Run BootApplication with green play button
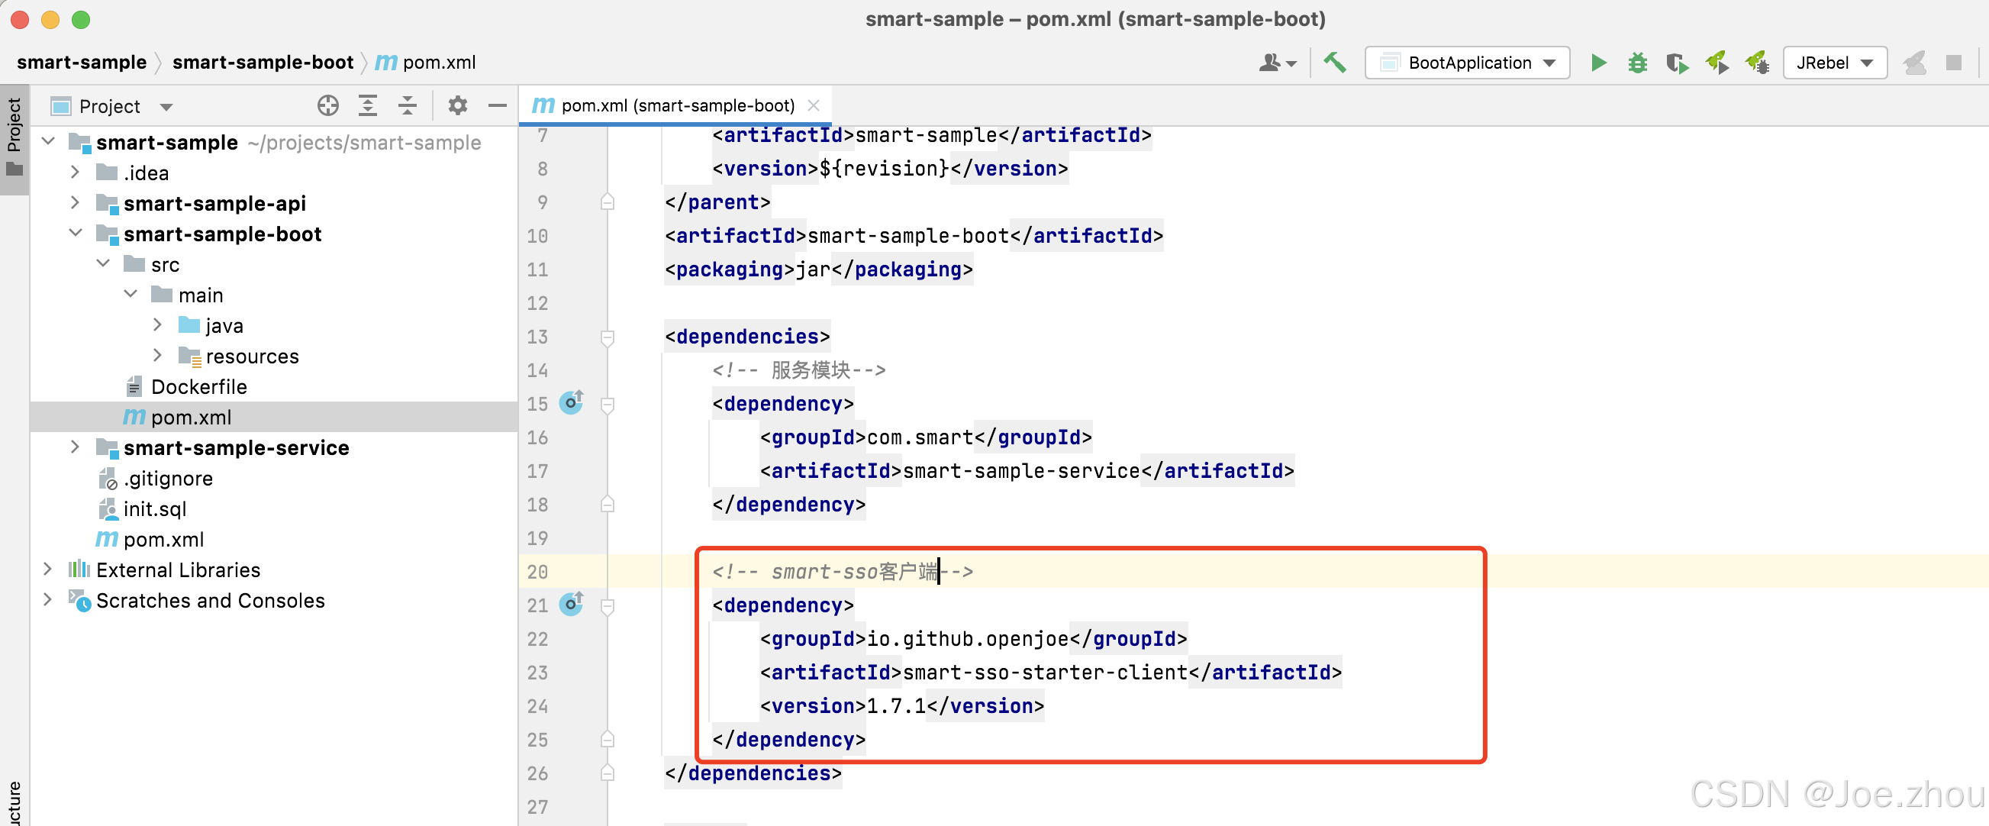The height and width of the screenshot is (826, 1989). click(x=1598, y=63)
